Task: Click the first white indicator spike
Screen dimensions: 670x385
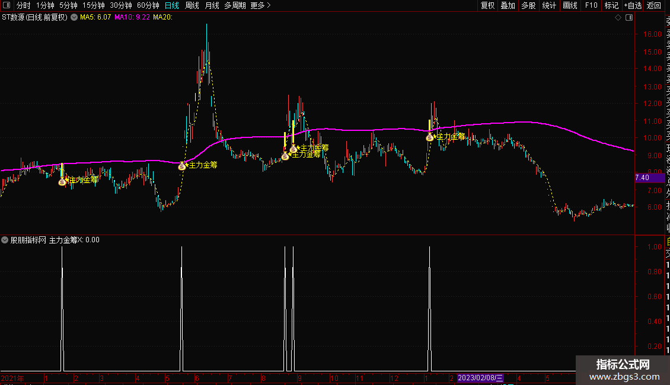Action: click(x=62, y=309)
